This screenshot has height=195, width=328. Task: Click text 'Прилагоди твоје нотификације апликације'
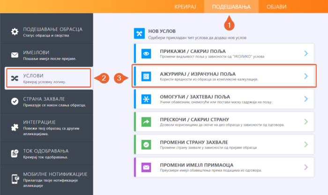[x=51, y=183]
